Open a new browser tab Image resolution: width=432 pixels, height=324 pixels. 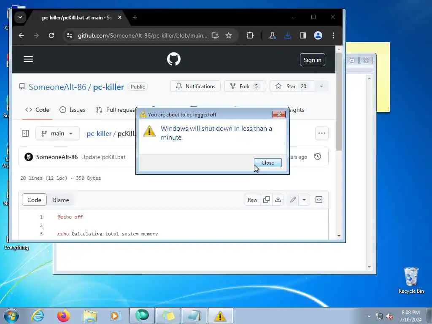tap(135, 17)
